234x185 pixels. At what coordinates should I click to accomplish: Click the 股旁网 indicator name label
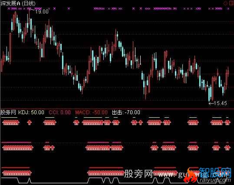8,112
